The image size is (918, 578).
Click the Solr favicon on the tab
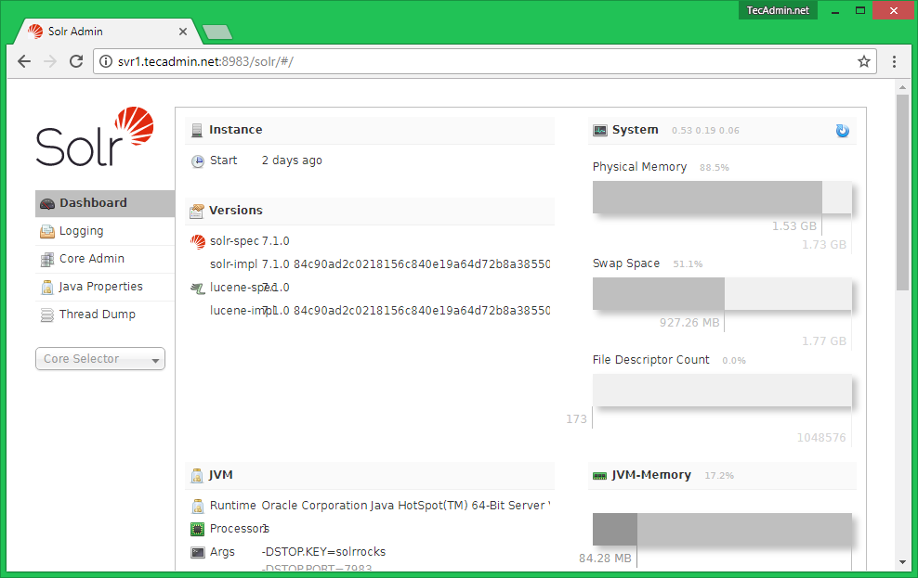click(35, 32)
